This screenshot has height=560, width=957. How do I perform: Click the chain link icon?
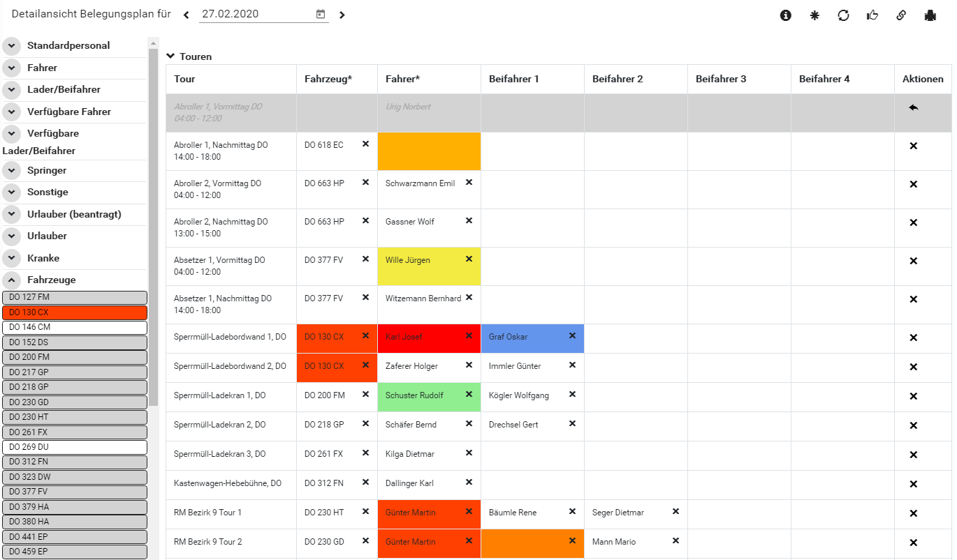pos(901,15)
